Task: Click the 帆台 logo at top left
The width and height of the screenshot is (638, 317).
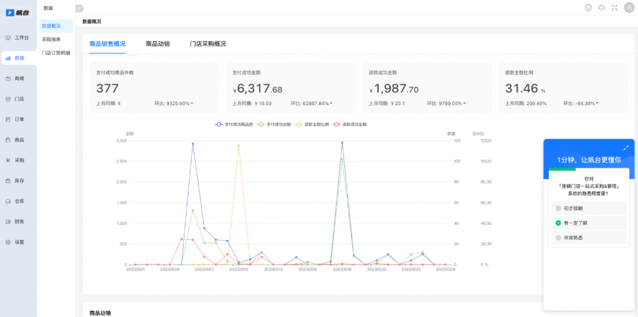Action: (x=18, y=12)
